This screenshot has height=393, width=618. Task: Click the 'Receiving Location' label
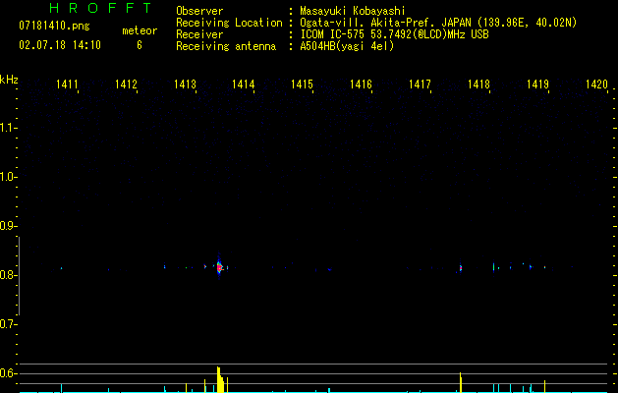229,23
